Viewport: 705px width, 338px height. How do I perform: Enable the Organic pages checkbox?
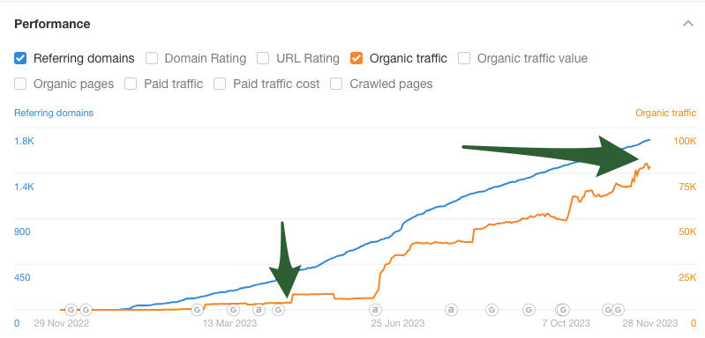coord(19,84)
